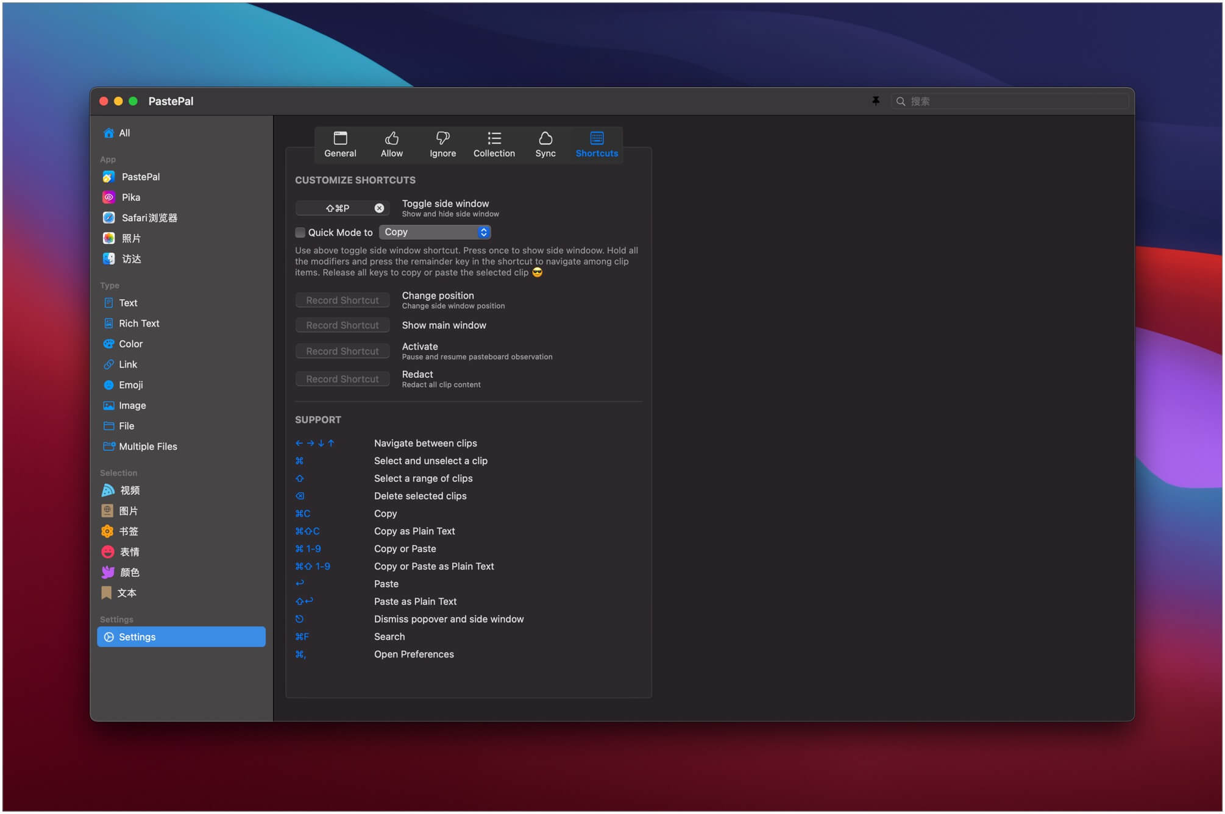This screenshot has height=814, width=1225.
Task: Filter clips by Image type
Action: (x=181, y=405)
